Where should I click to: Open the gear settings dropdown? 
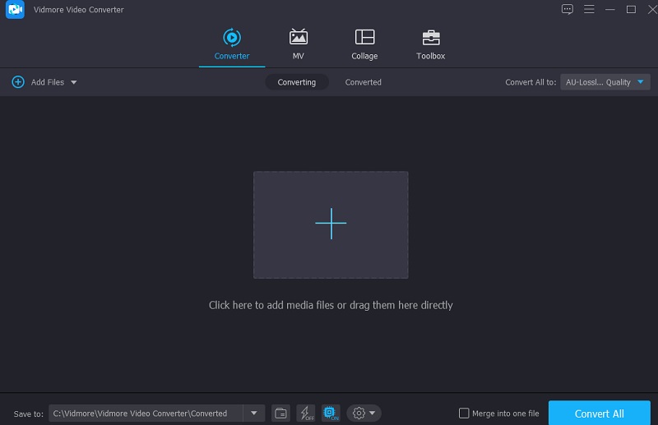tap(363, 413)
